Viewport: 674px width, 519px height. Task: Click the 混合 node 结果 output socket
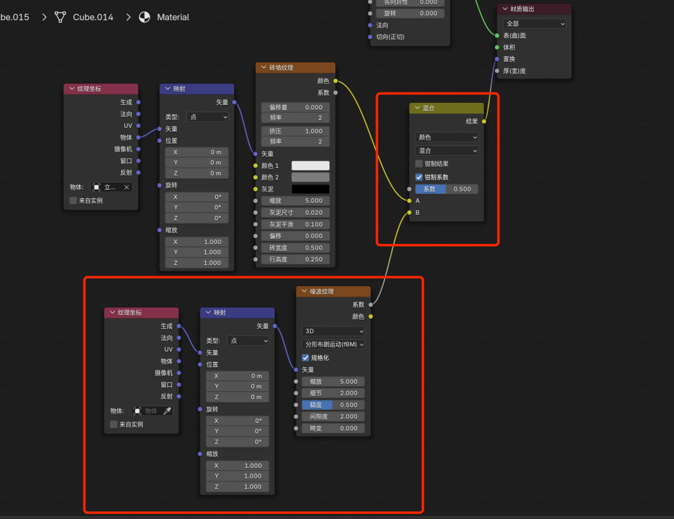coord(484,122)
